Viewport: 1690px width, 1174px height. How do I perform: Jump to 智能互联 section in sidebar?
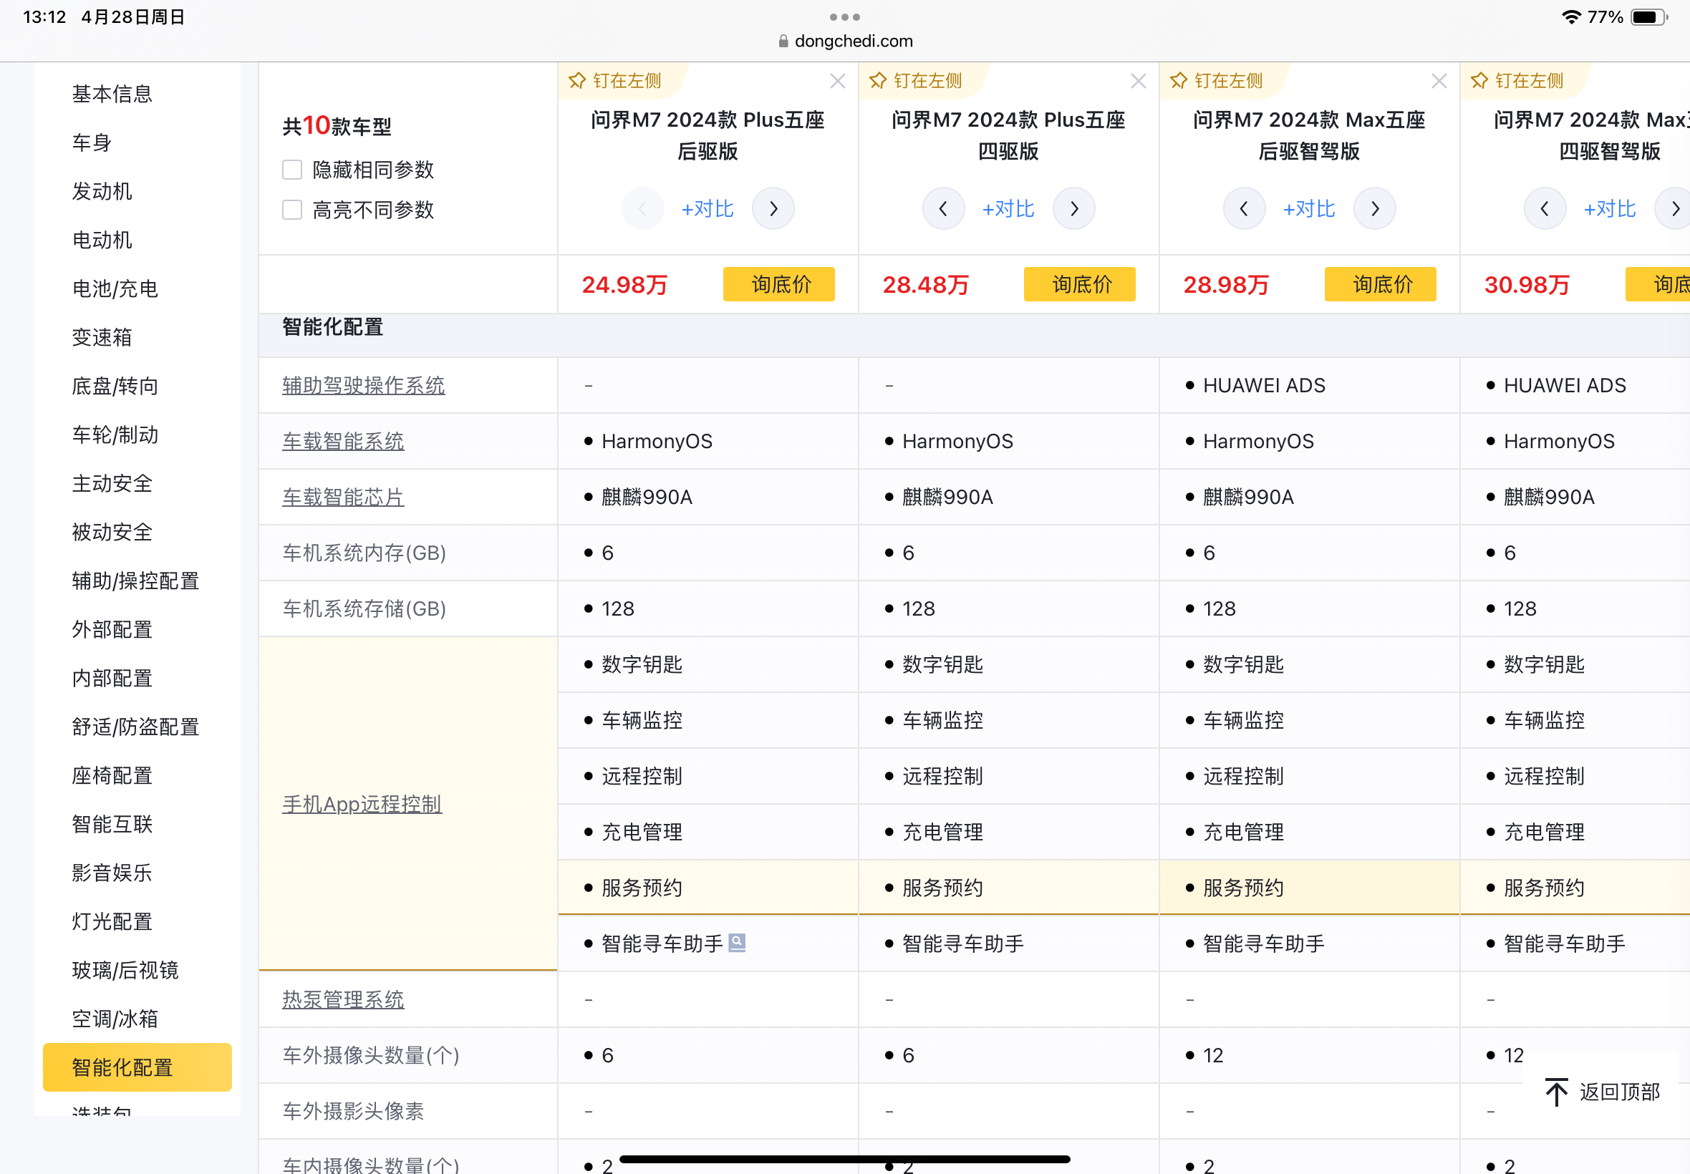[112, 824]
